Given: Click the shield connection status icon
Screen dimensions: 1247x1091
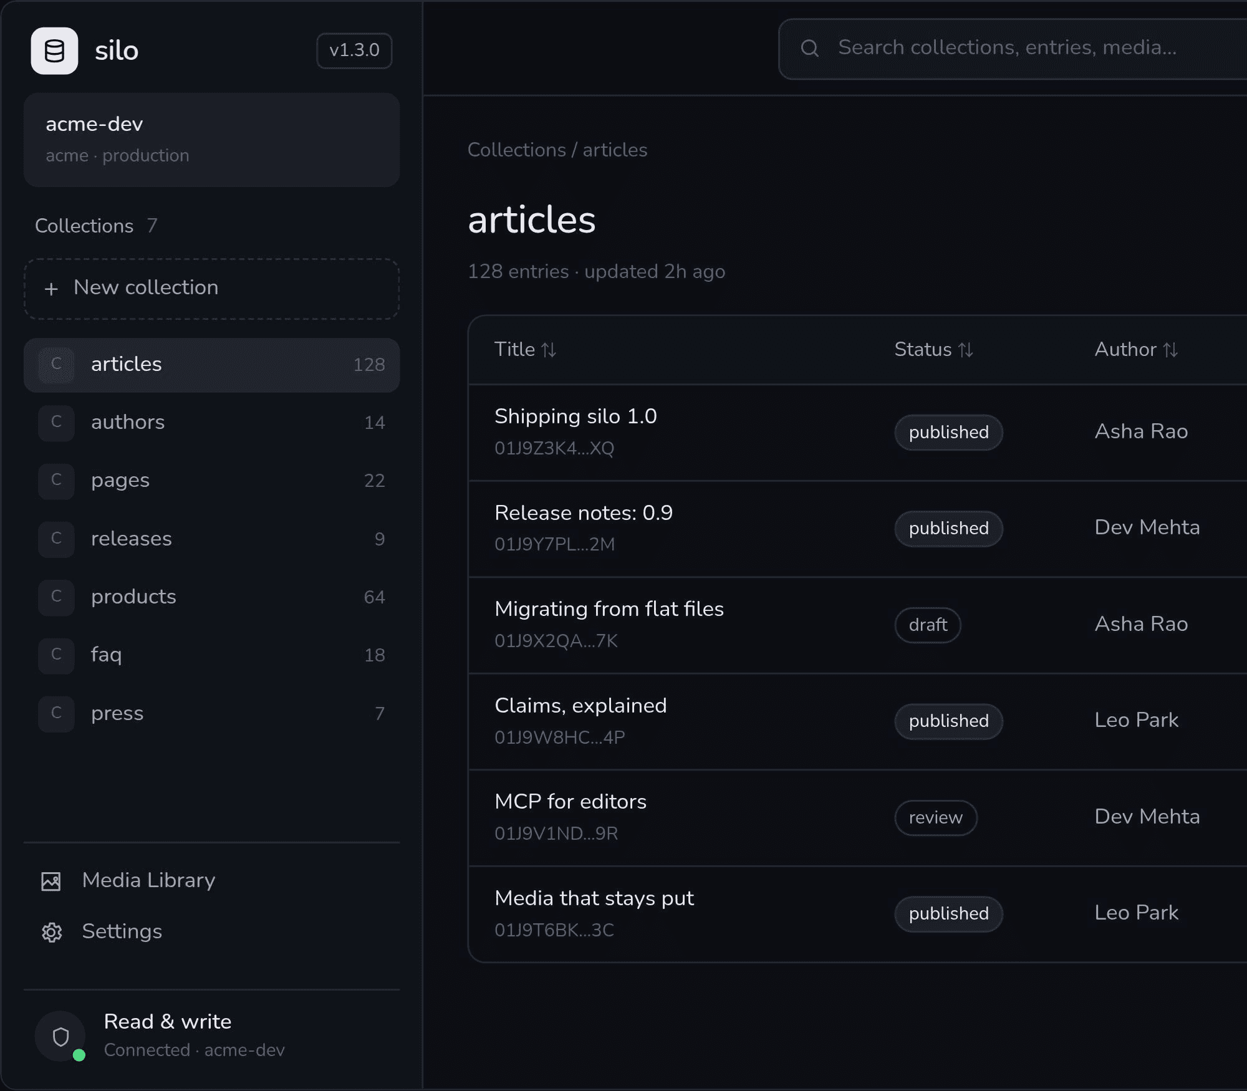Looking at the screenshot, I should coord(60,1036).
